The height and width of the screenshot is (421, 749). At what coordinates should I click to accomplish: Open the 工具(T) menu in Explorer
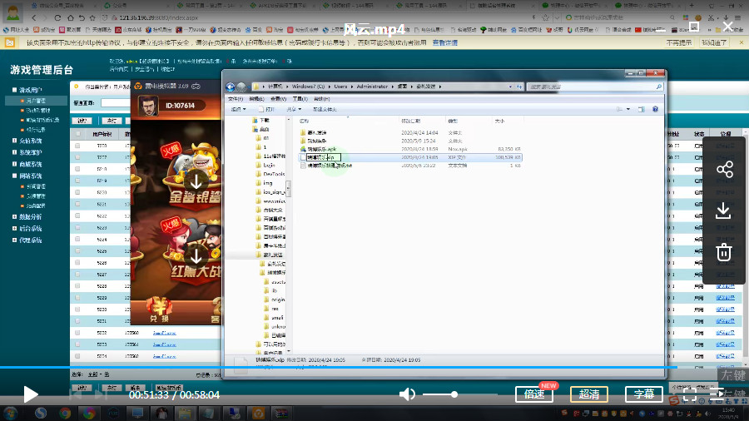click(300, 99)
